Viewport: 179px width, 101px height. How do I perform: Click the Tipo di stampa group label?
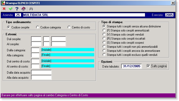tap(112, 22)
